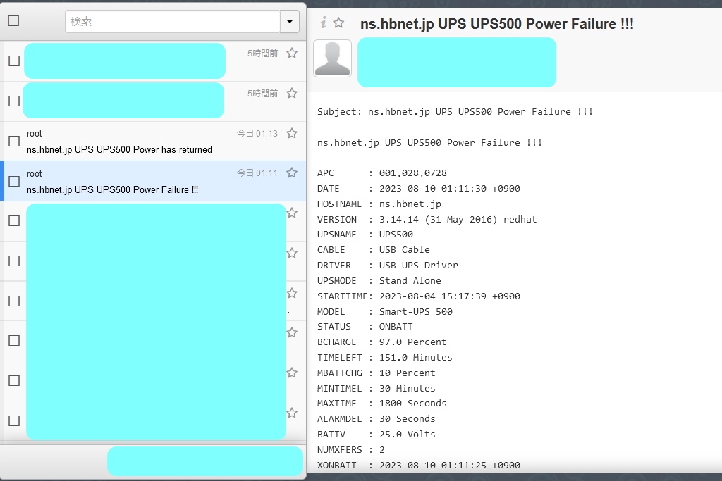Star the fifth message below the Power Failure email

click(x=292, y=373)
